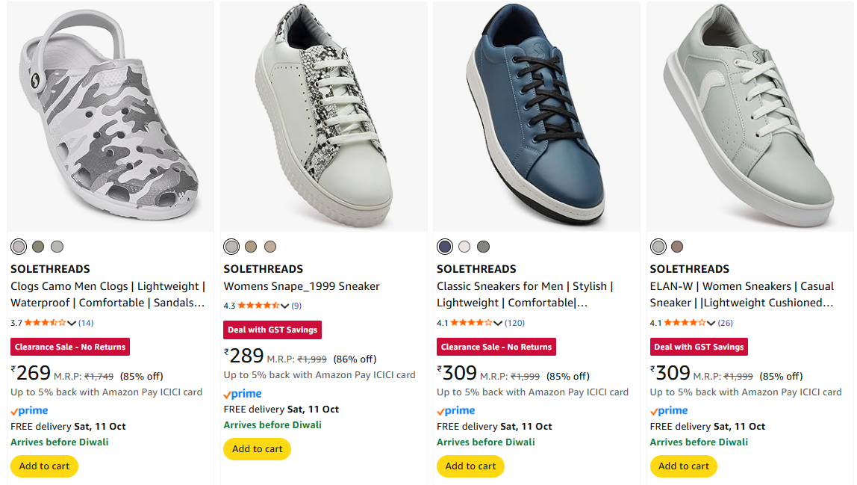857x485 pixels.
Task: Open Womens Snape_1999 Sneaker product title
Action: (x=302, y=286)
